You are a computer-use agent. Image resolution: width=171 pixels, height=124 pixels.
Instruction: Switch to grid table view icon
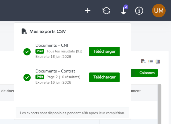[158, 62]
